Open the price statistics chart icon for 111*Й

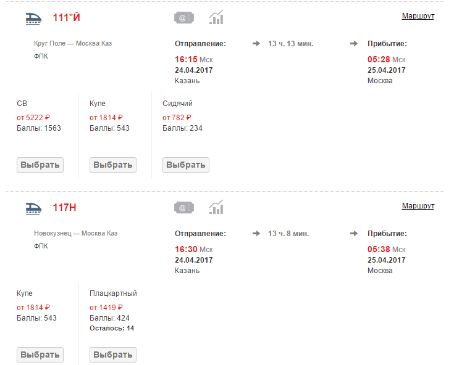pyautogui.click(x=216, y=17)
